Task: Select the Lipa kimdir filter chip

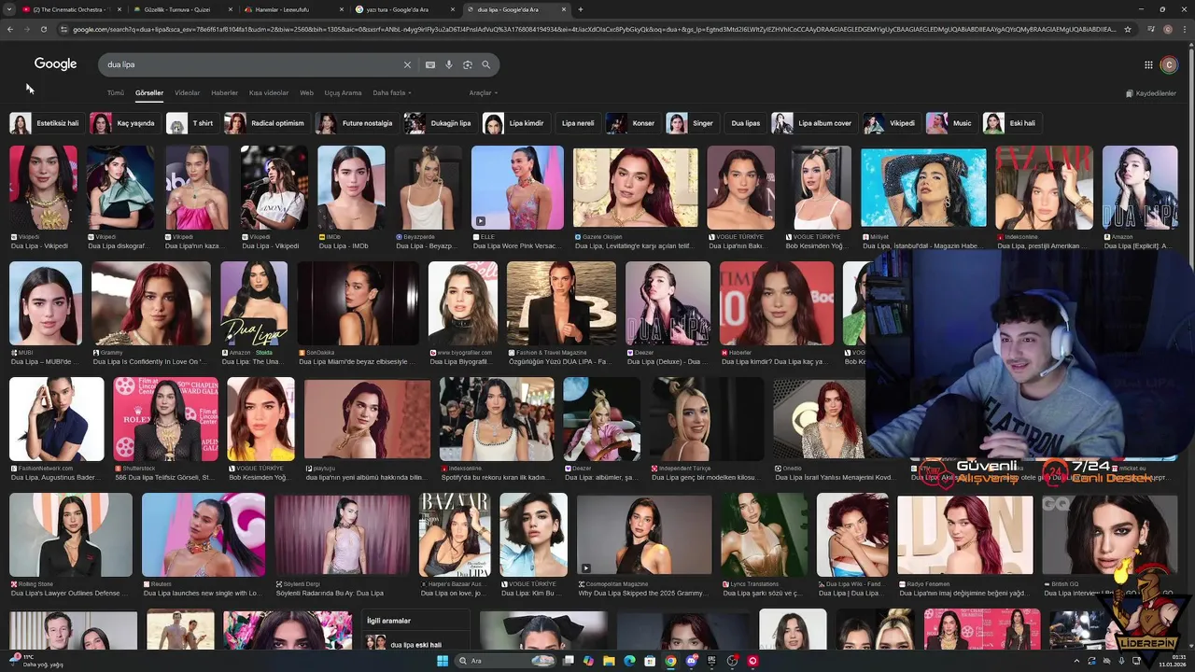Action: (515, 123)
